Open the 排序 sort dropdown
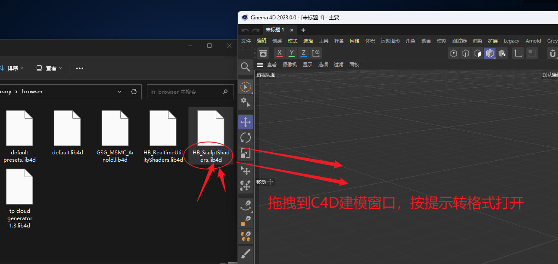Screen dimensions: 558x264 (x=13, y=68)
